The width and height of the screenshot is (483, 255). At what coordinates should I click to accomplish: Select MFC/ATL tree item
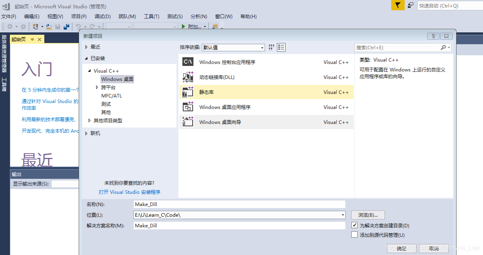[x=112, y=96]
